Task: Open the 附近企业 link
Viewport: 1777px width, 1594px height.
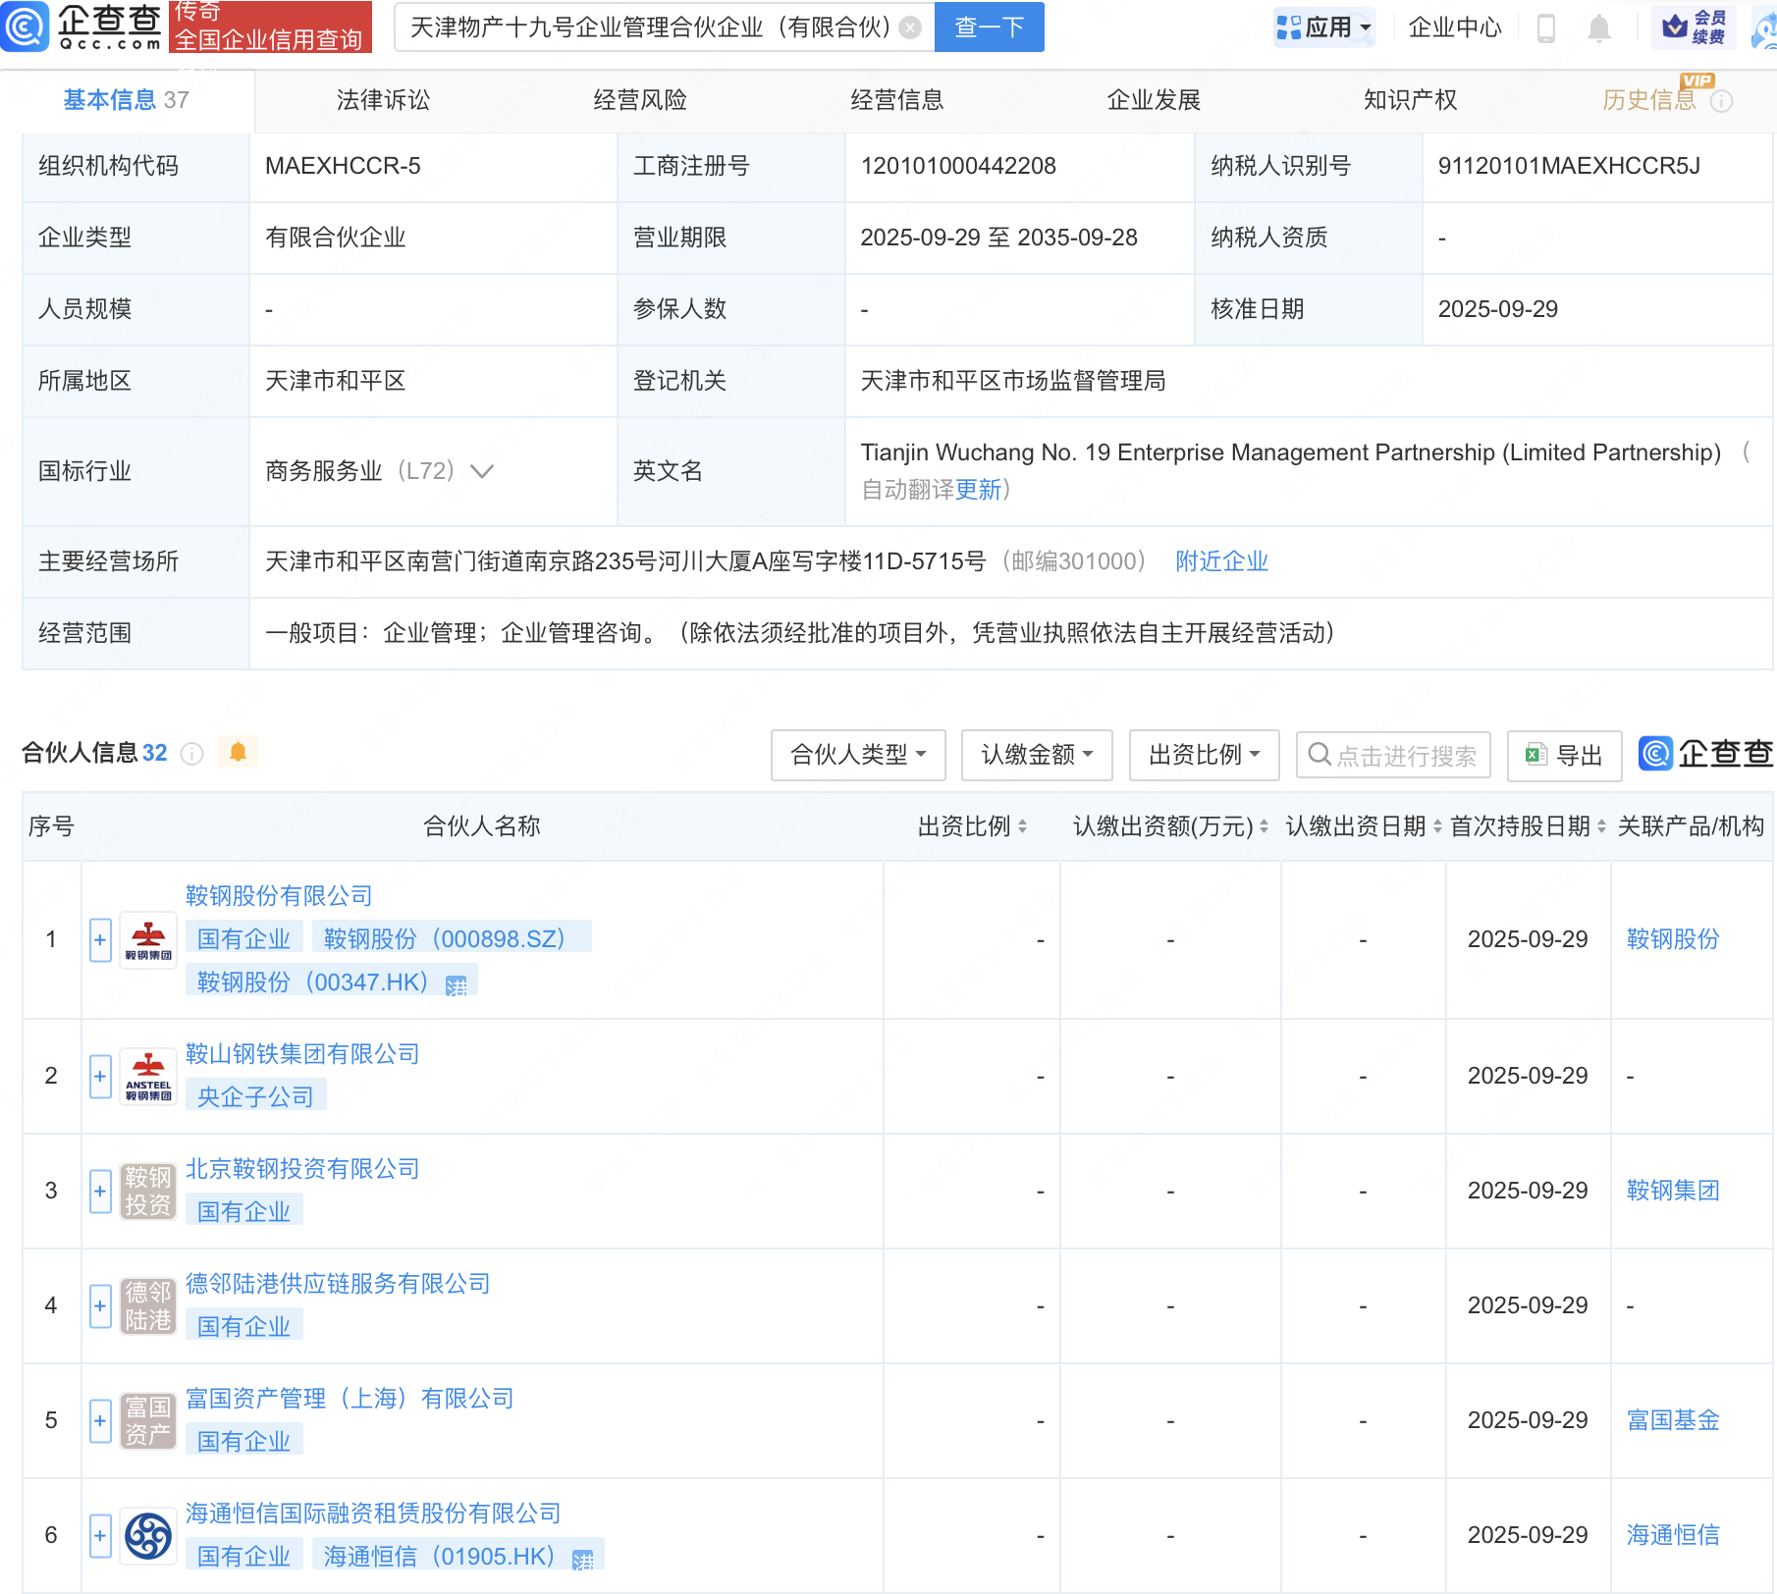Action: coord(1221,561)
